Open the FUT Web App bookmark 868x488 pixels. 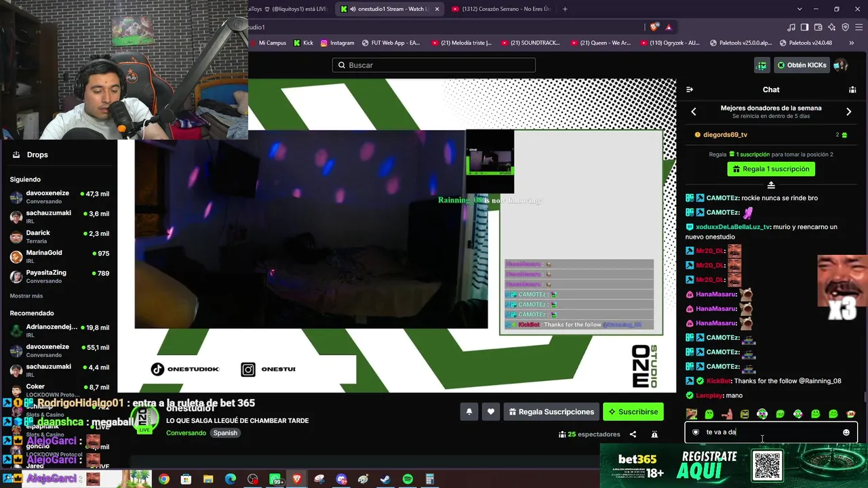(391, 43)
